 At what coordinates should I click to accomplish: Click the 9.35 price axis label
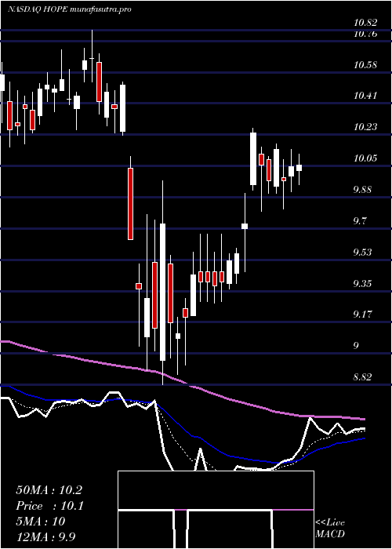point(362,283)
